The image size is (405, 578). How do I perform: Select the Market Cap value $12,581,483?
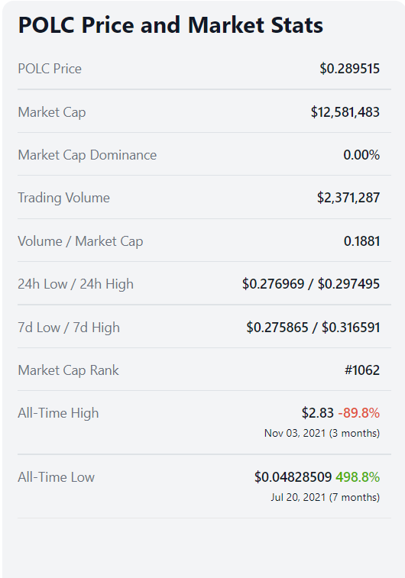pos(345,112)
